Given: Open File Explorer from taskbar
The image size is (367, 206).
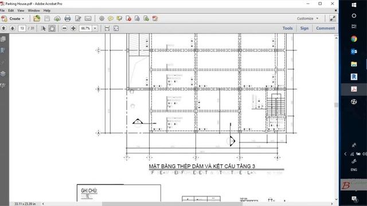Looking at the screenshot, I should 354,64.
